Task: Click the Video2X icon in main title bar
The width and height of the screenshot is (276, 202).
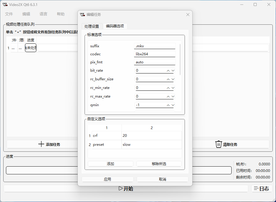Action: point(5,4)
